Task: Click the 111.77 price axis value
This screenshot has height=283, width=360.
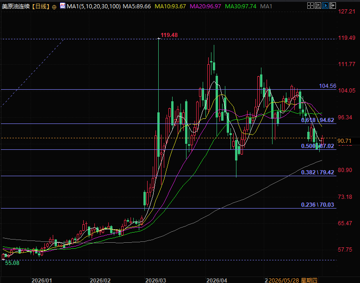Action: [347, 64]
